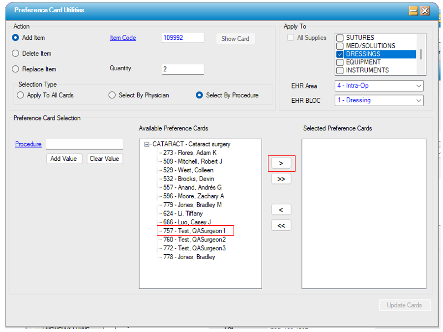Click the double left arrow remove-all button

[x=281, y=225]
